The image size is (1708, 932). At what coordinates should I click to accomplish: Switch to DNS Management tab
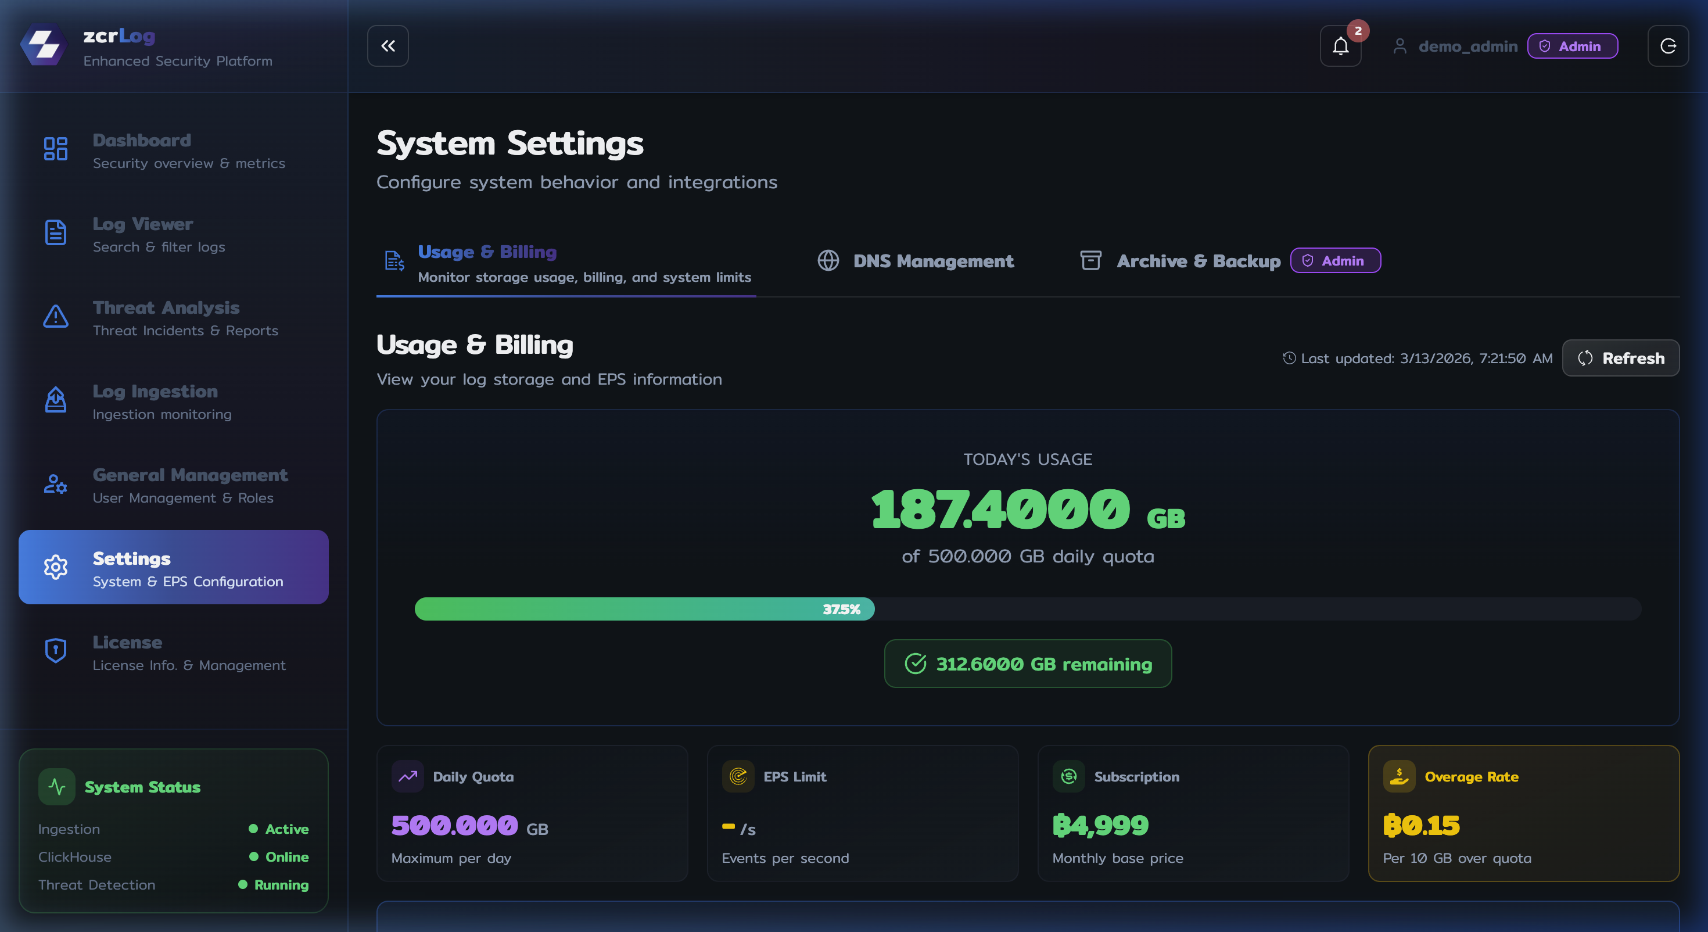(x=915, y=261)
